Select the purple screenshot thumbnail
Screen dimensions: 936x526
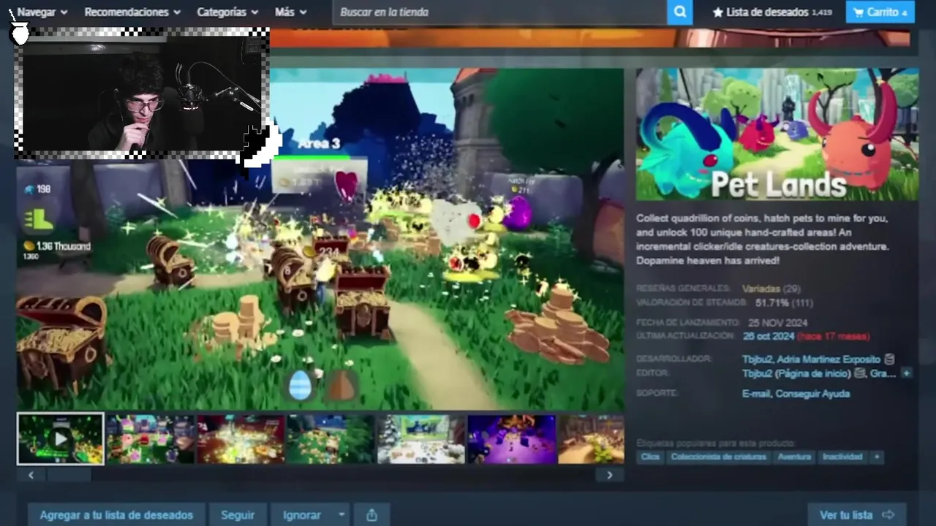512,439
